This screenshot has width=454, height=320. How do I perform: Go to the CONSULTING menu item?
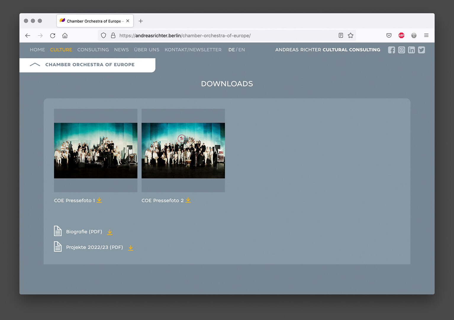(93, 50)
